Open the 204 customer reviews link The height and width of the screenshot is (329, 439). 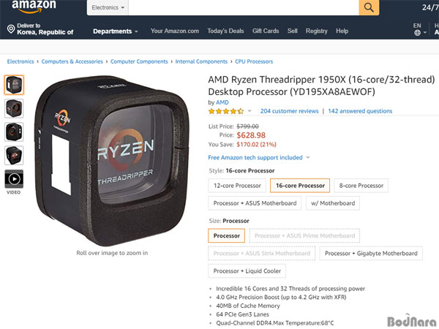click(x=289, y=111)
